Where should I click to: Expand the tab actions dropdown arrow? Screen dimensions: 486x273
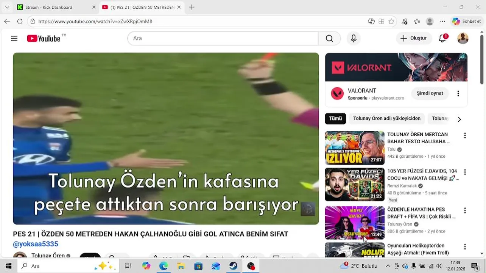click(7, 7)
